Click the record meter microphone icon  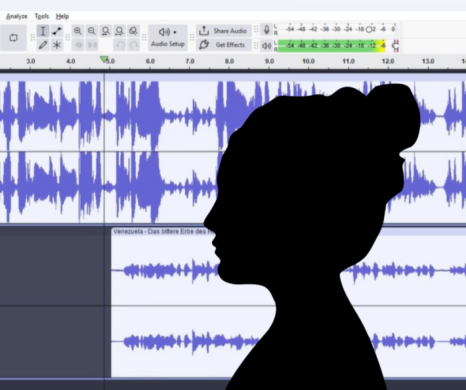266,29
